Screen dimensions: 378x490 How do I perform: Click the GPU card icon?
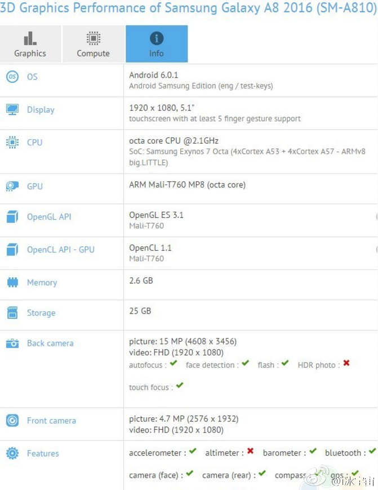point(12,186)
